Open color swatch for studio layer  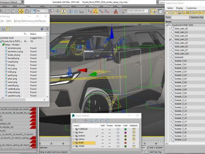tap(126, 143)
